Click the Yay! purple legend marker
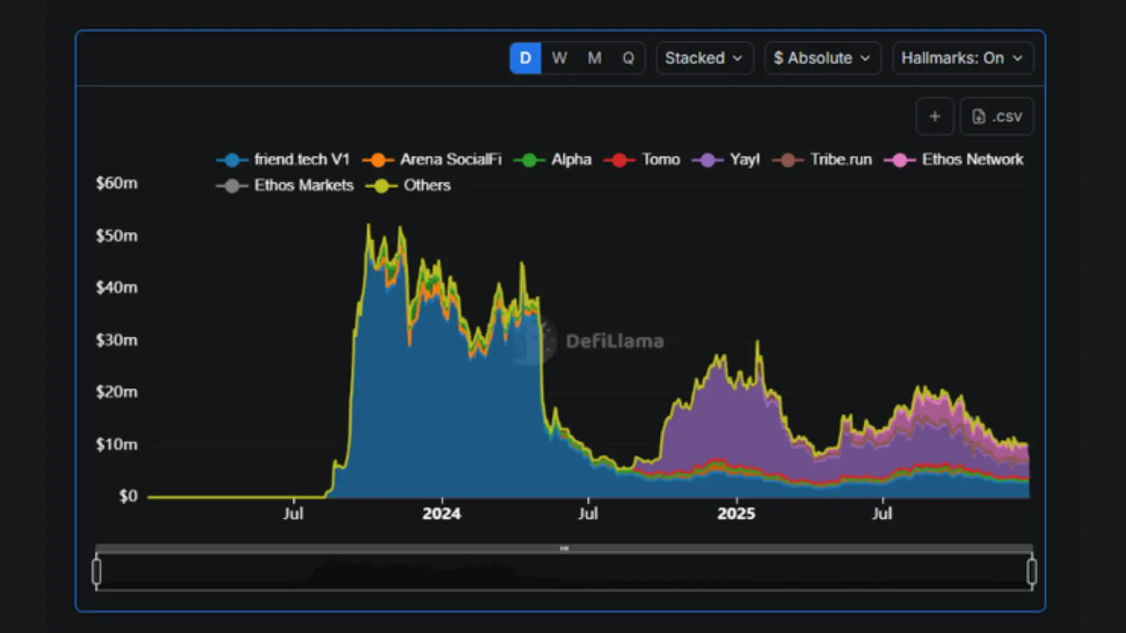This screenshot has width=1126, height=633. point(708,160)
